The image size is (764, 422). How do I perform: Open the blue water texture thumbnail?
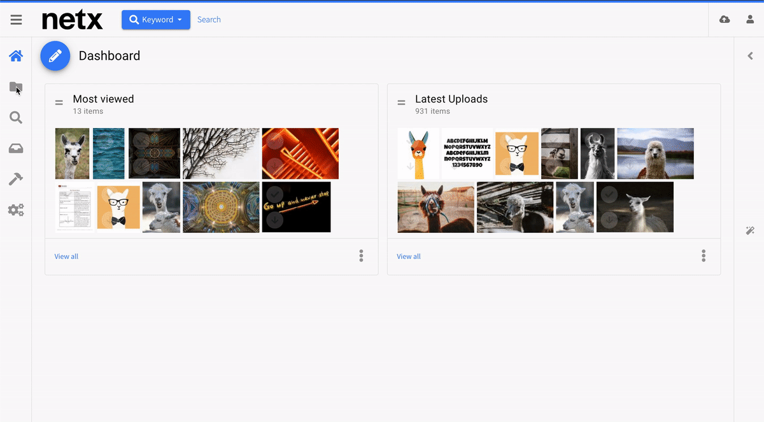coord(109,153)
